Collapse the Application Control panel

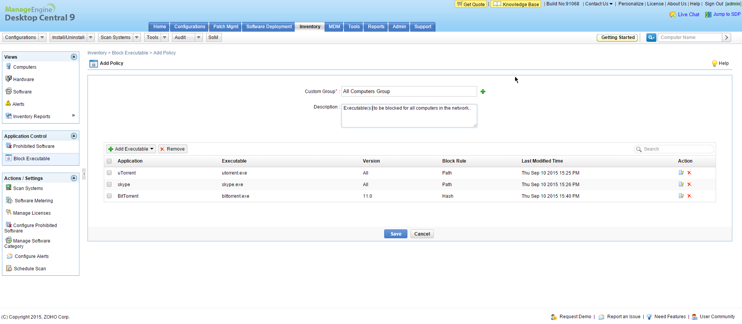74,136
